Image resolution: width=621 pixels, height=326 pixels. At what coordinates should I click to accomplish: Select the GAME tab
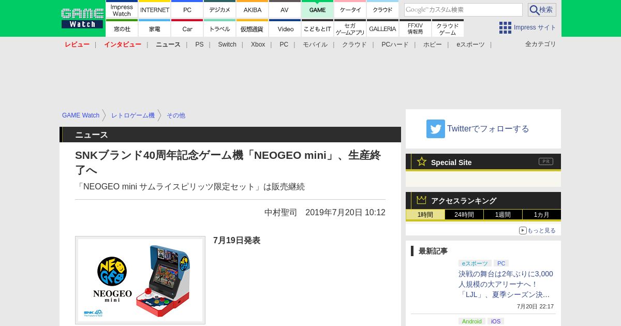pyautogui.click(x=318, y=9)
